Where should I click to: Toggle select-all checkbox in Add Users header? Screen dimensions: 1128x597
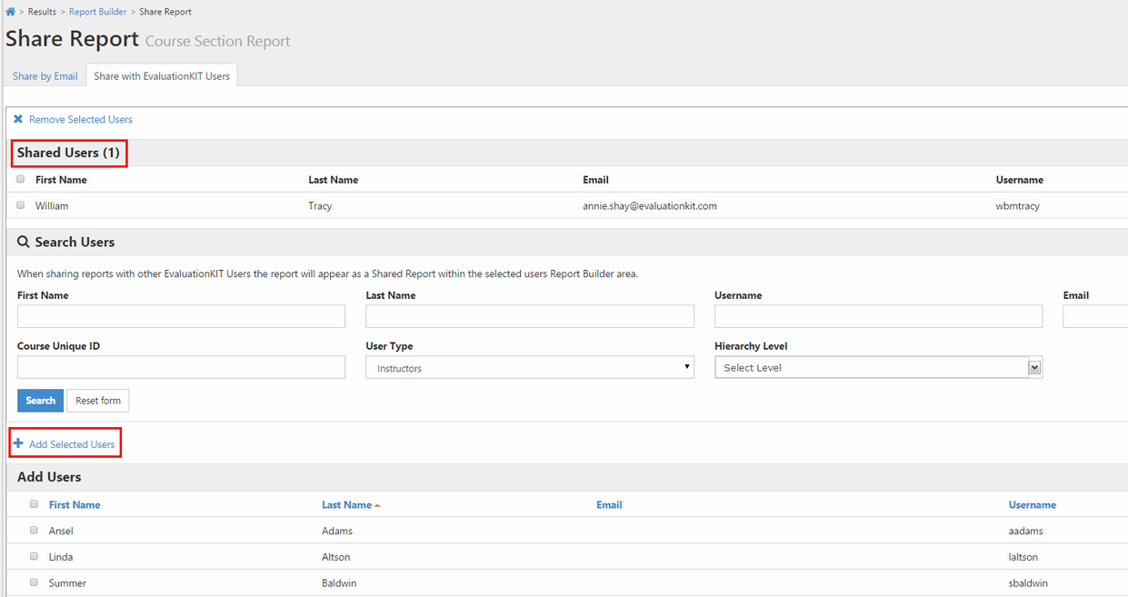point(35,503)
